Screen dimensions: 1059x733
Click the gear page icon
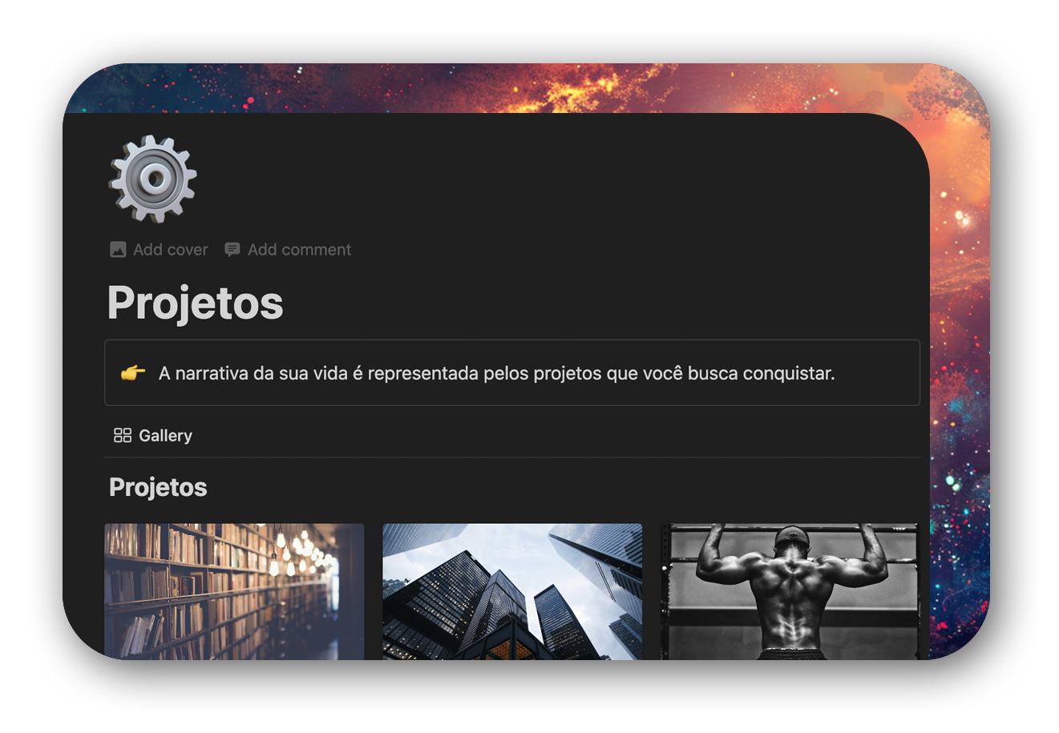tap(152, 179)
